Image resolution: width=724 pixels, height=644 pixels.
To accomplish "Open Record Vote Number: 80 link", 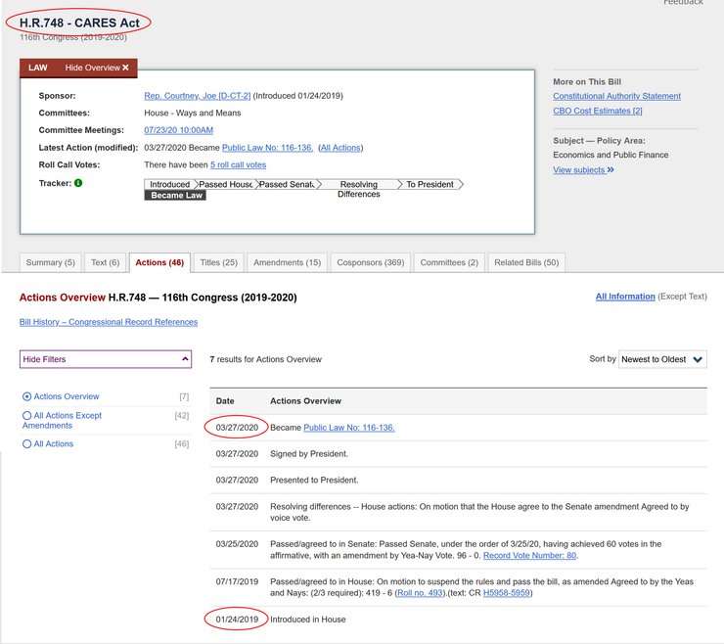I will pos(529,555).
